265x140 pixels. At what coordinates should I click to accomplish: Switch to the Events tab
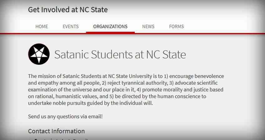71,26
